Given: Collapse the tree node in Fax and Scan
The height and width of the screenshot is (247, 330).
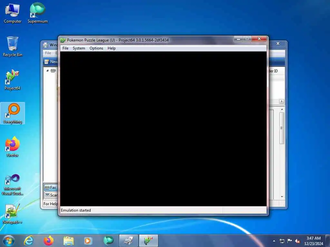Looking at the screenshot, I should [x=47, y=70].
